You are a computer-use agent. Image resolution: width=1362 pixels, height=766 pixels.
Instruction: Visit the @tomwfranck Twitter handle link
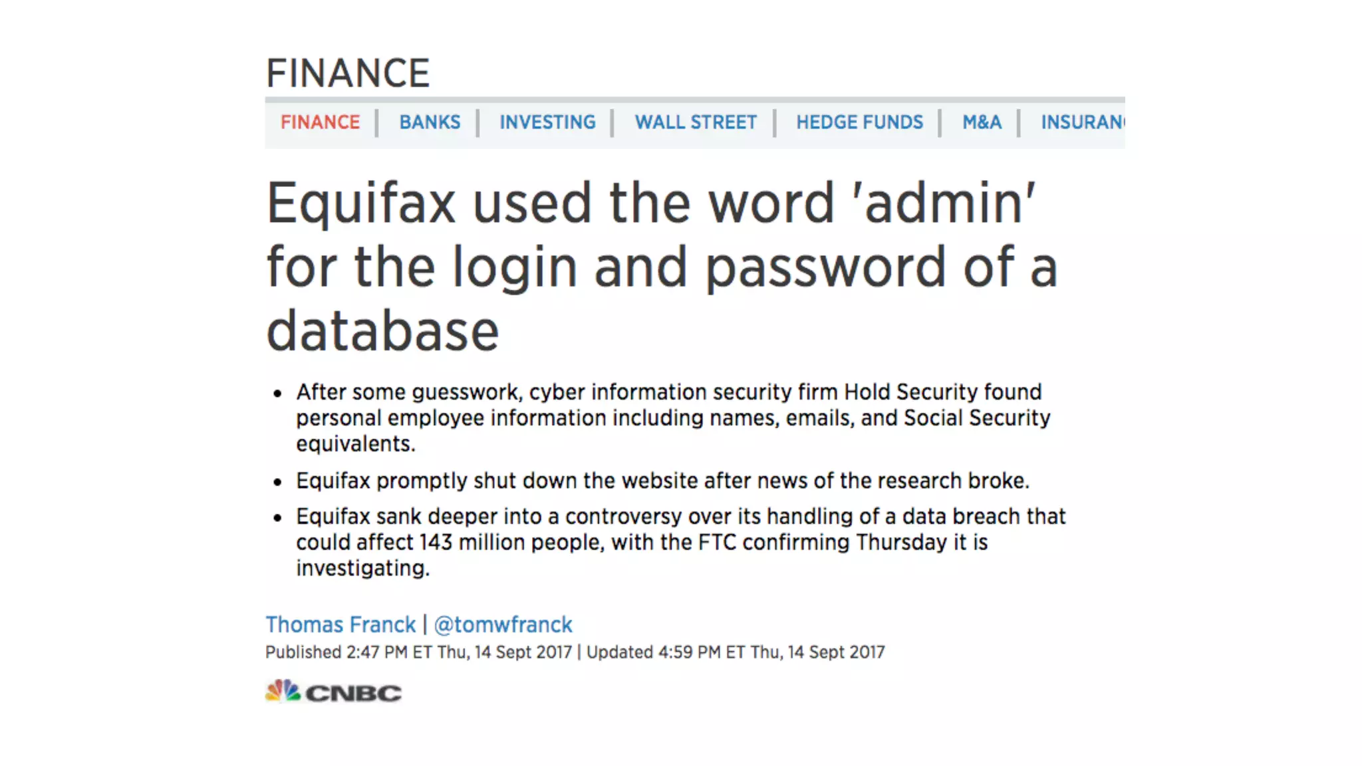pyautogui.click(x=503, y=624)
